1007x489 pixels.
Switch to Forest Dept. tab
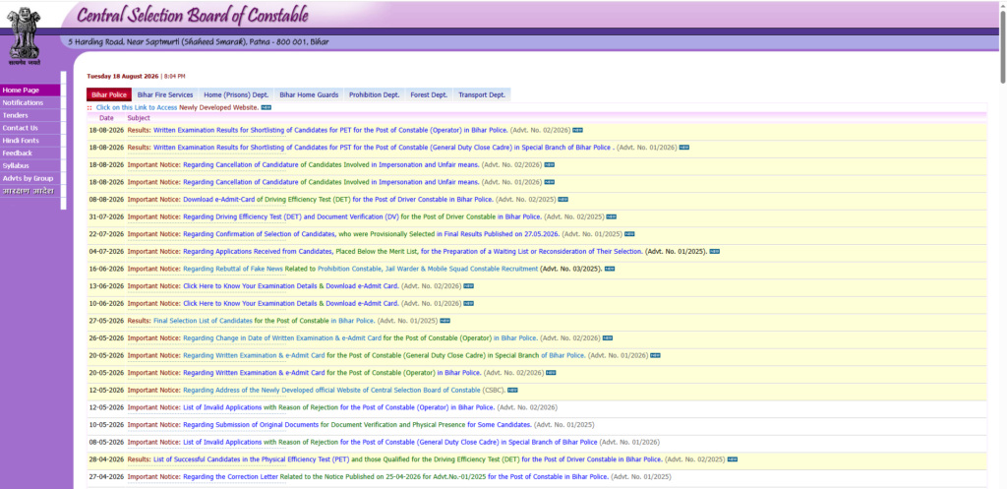429,94
